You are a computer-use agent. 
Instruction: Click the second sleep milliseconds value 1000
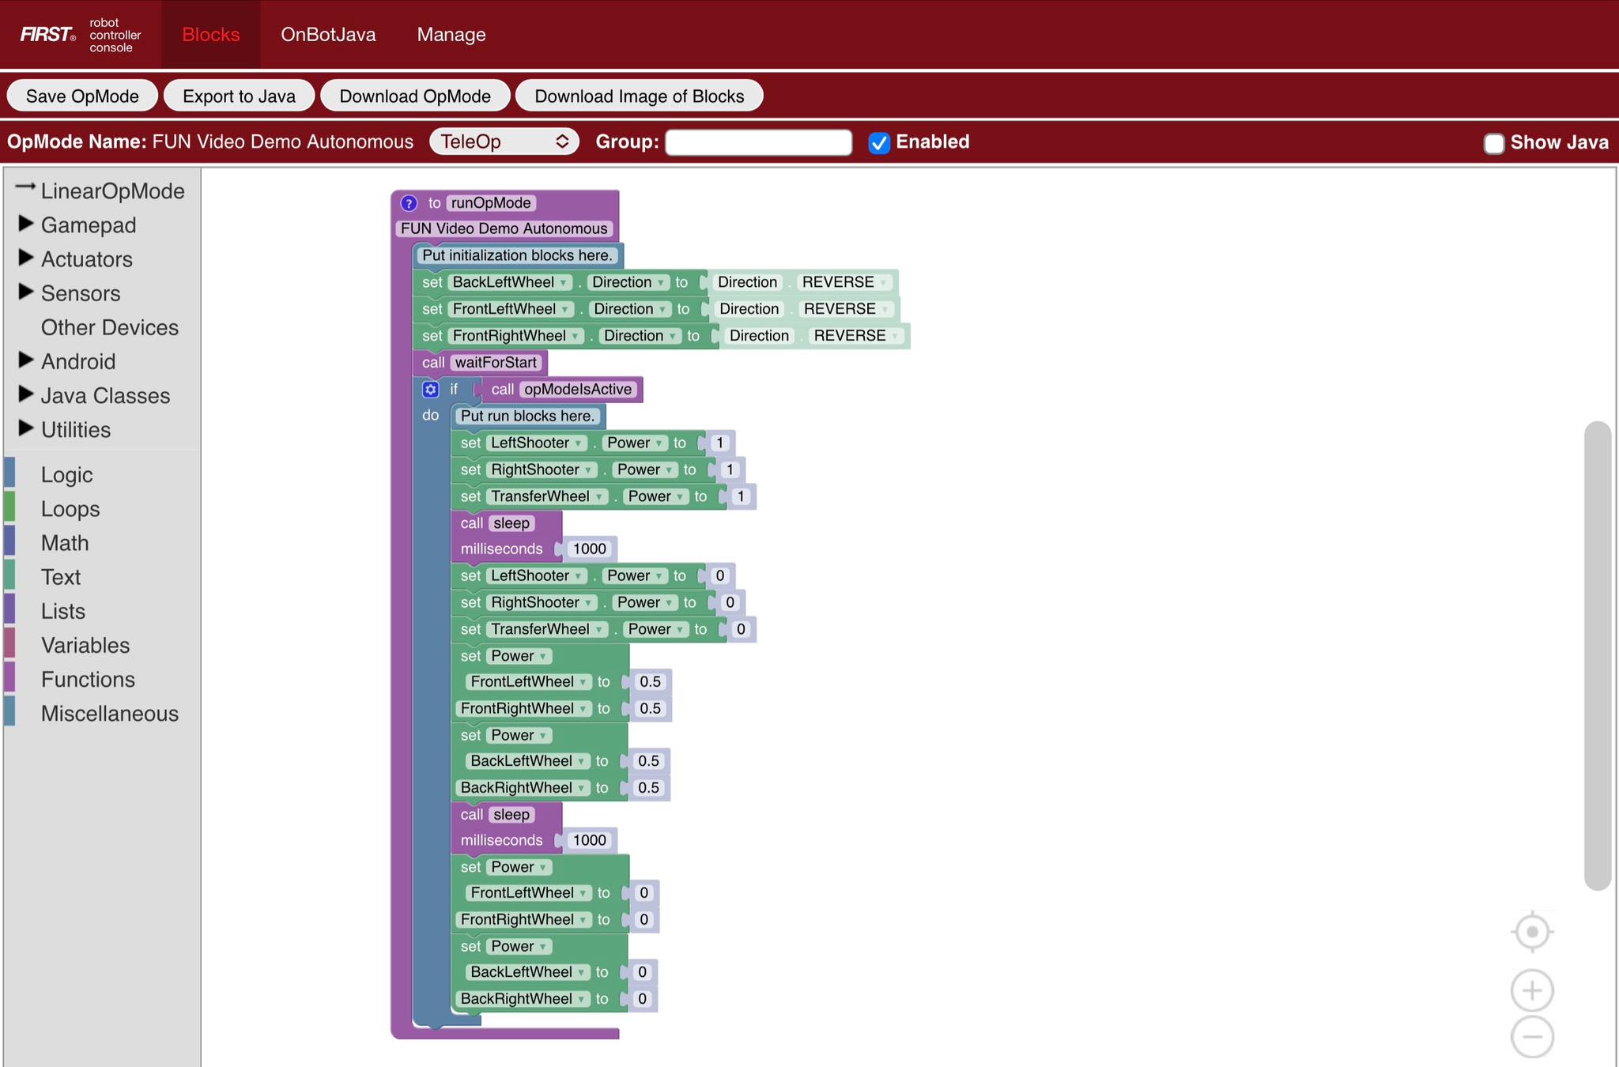point(590,840)
